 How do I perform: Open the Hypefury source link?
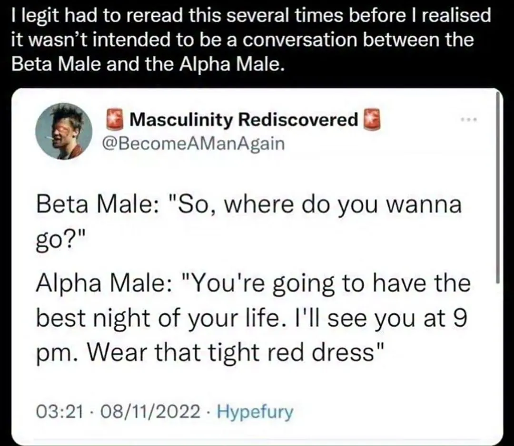255,411
